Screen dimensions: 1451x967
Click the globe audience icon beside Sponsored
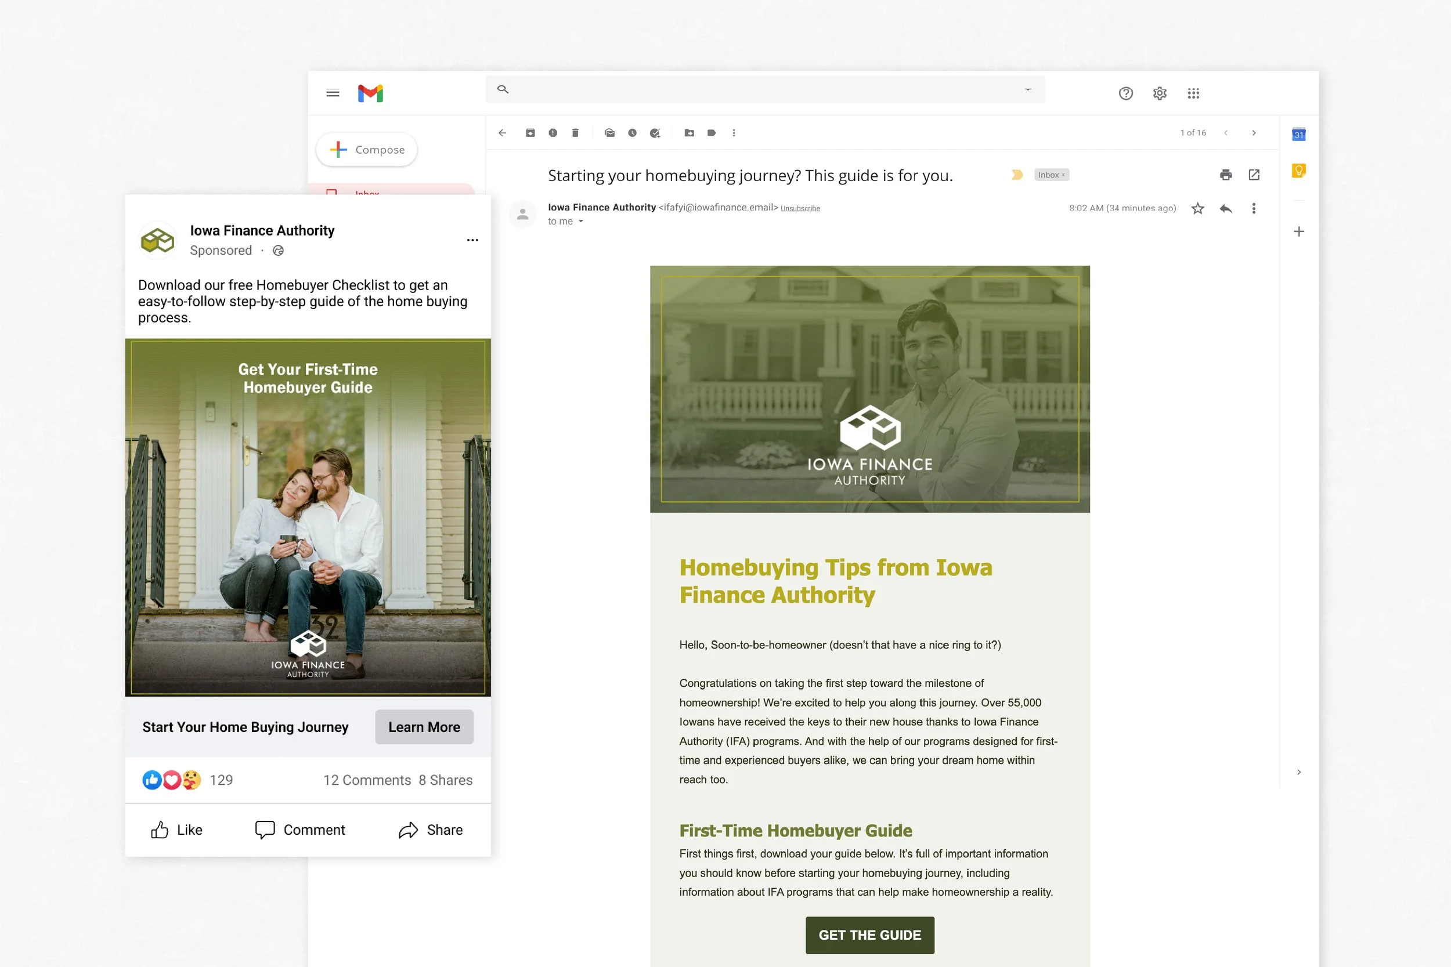click(x=278, y=251)
